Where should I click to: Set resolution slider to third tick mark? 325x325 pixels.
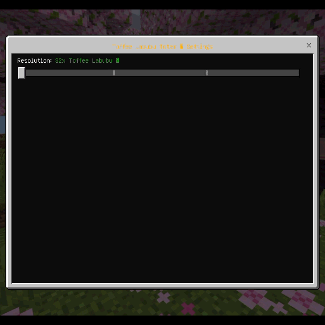click(207, 73)
